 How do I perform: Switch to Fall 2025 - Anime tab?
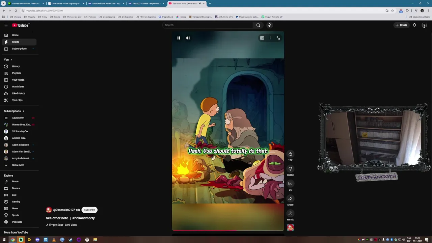pyautogui.click(x=146, y=3)
